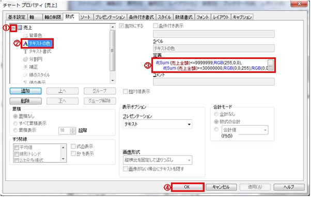The height and width of the screenshot is (197, 311).
Task: Check the 平均値 trendline option
Action: tap(17, 147)
